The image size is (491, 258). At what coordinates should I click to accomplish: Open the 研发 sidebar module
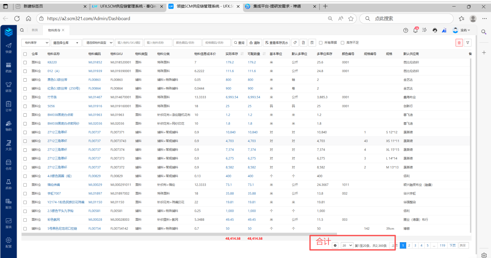(8, 87)
